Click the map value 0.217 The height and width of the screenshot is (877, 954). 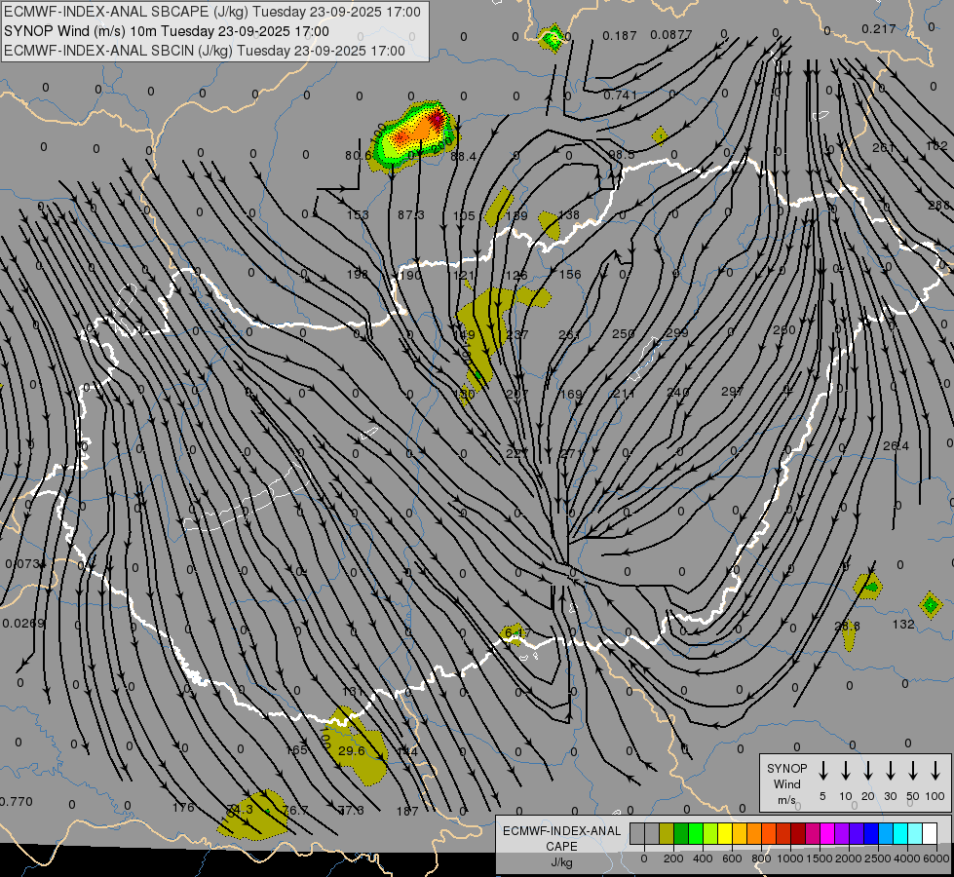click(879, 28)
